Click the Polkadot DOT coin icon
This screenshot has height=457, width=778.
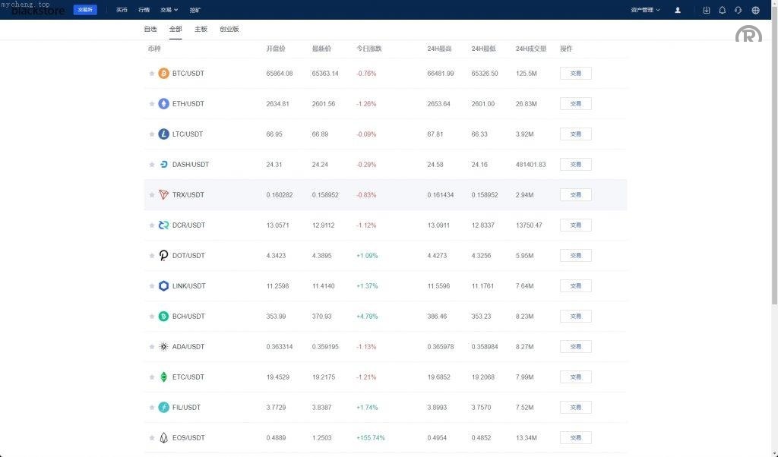tap(163, 256)
